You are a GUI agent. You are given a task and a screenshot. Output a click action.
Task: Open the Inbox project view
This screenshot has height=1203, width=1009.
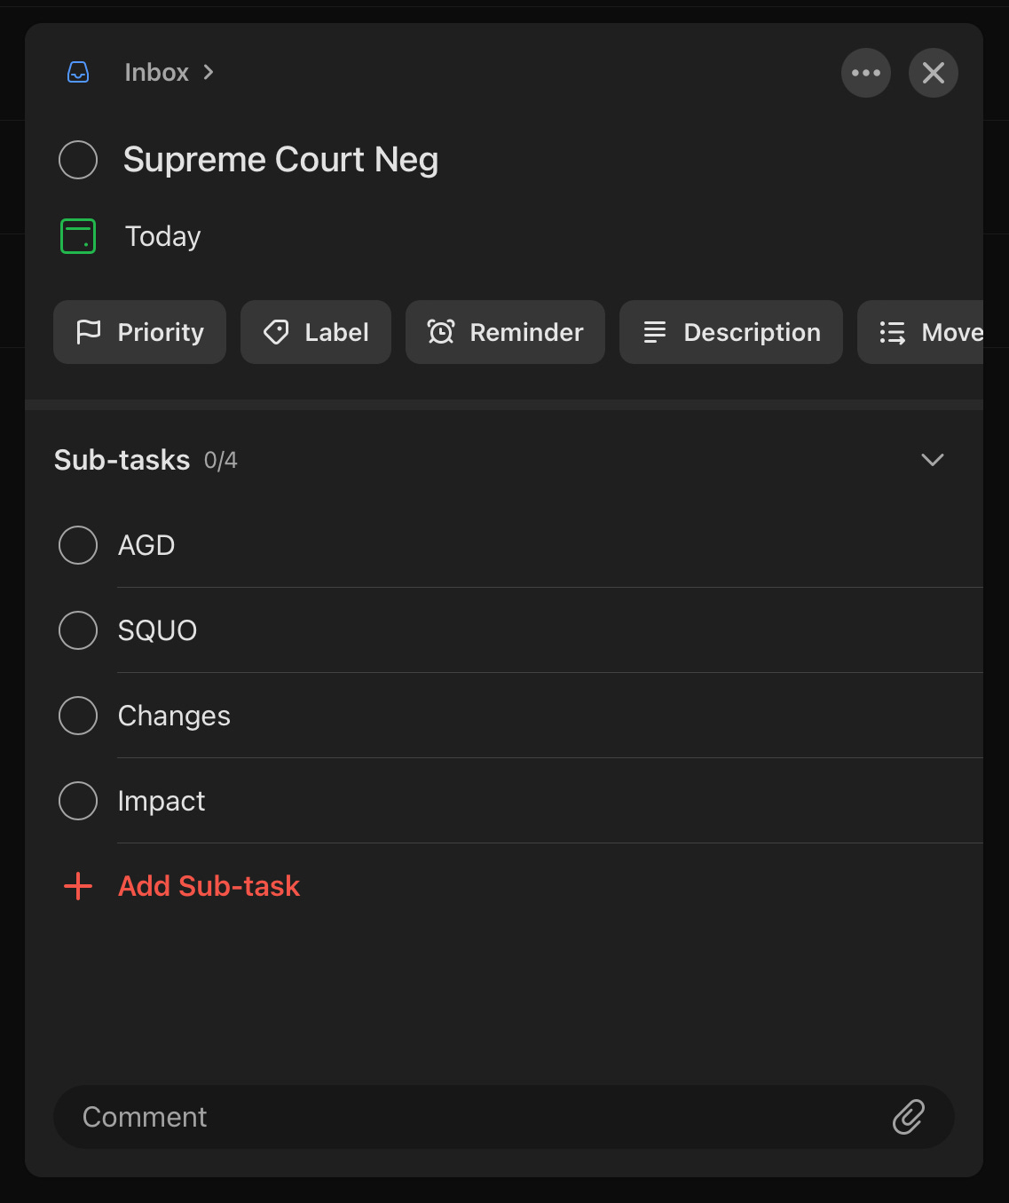(156, 72)
